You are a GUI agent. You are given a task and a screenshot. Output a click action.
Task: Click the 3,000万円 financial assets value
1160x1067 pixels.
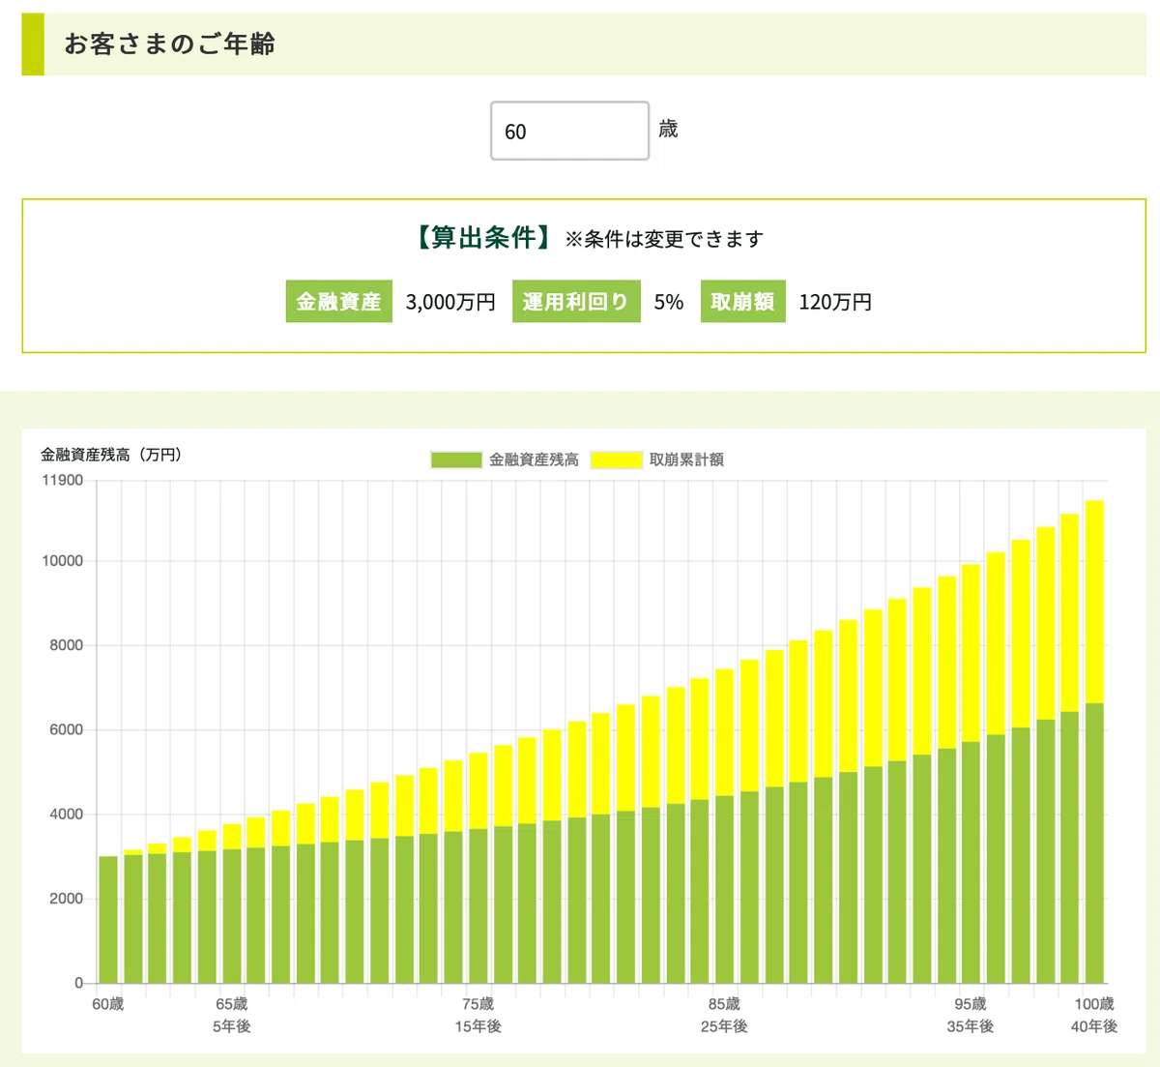pyautogui.click(x=450, y=302)
